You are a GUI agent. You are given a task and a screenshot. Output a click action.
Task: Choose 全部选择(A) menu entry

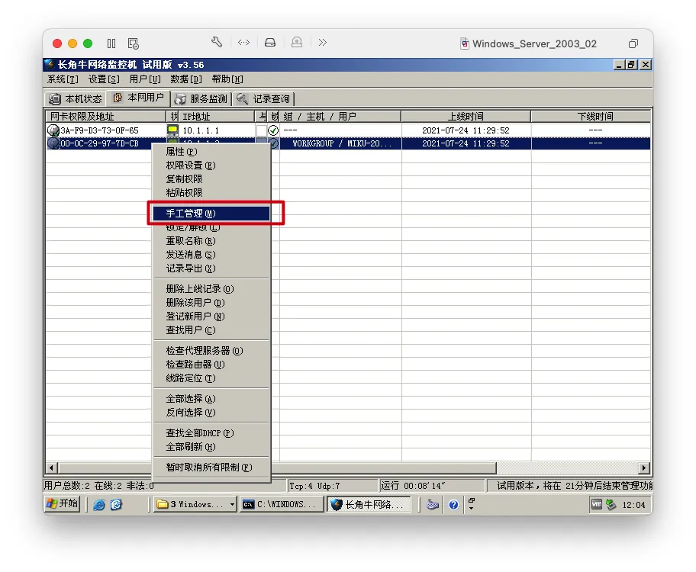pos(211,398)
